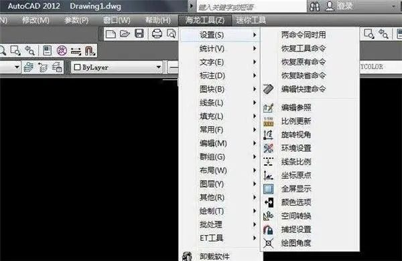Image resolution: width=402 pixels, height=261 pixels.
Task: Click the binoculars search icon
Action: tap(315, 7)
